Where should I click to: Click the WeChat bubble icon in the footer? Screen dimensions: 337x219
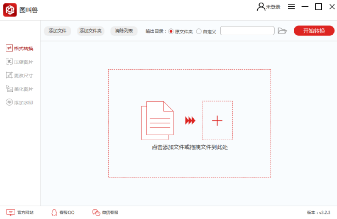point(96,212)
